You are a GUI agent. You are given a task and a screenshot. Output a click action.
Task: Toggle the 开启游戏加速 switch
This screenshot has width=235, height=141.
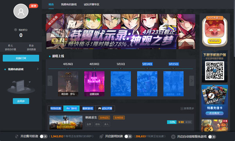[x=128, y=136]
